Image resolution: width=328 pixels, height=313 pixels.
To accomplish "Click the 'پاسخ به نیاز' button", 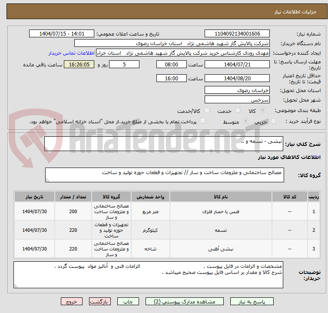I will (252, 301).
